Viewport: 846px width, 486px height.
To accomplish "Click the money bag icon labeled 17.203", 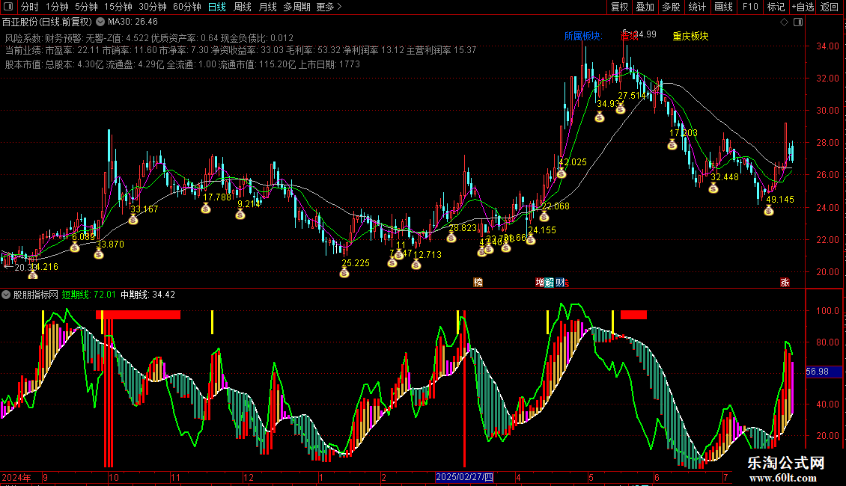I will [672, 144].
